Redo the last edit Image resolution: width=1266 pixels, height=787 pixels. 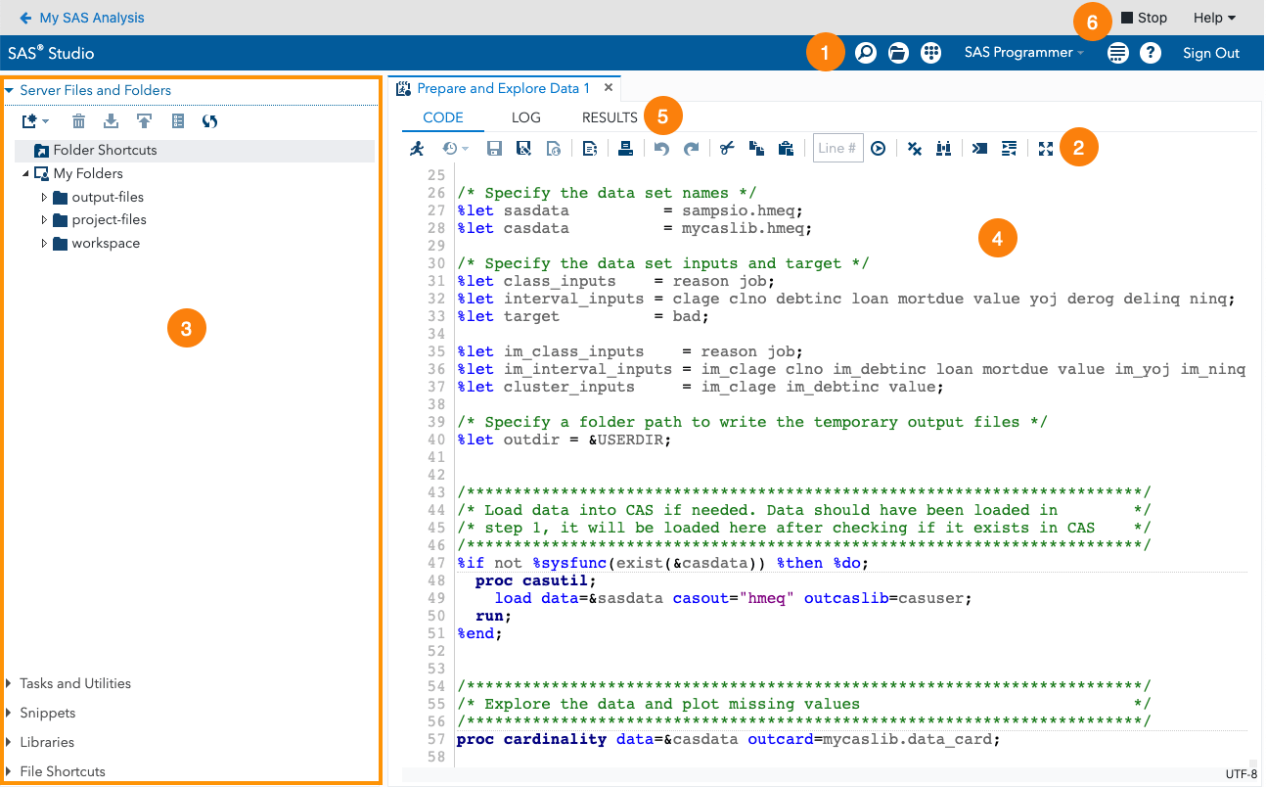tap(692, 149)
